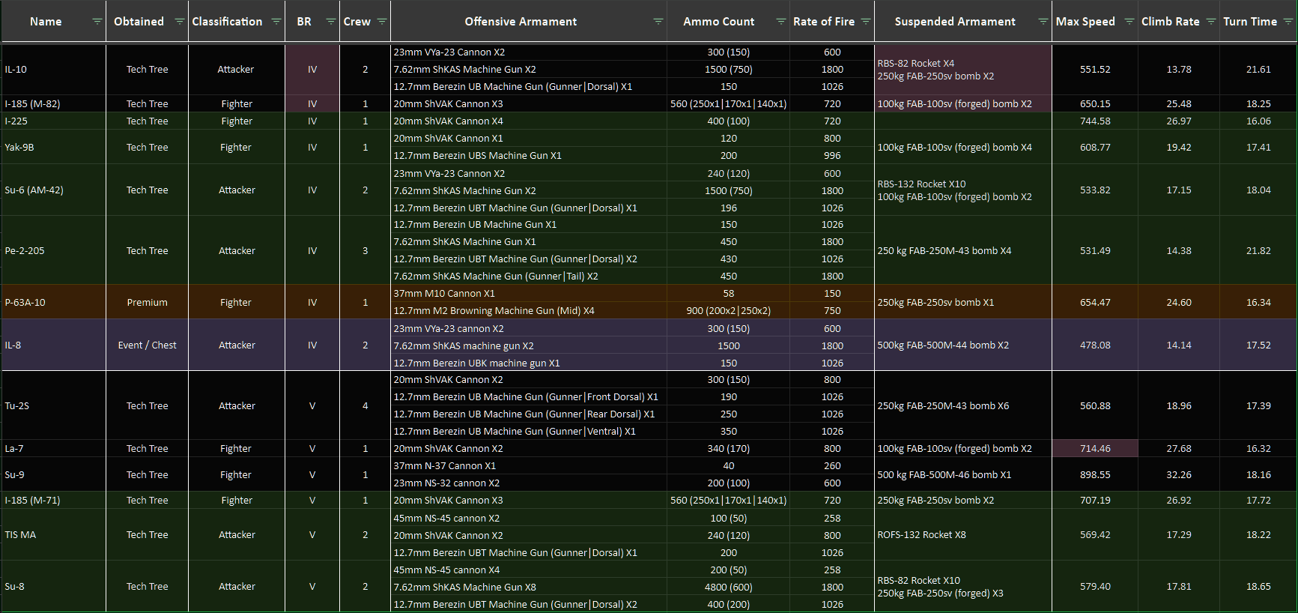The image size is (1298, 613).
Task: Open the Ammo Count filter icon
Action: (780, 22)
